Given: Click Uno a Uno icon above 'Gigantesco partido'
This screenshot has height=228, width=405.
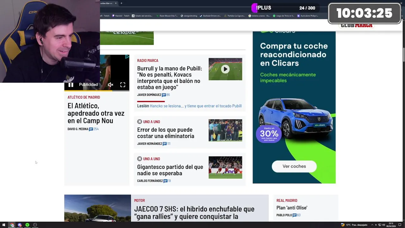Looking at the screenshot, I should [140, 159].
